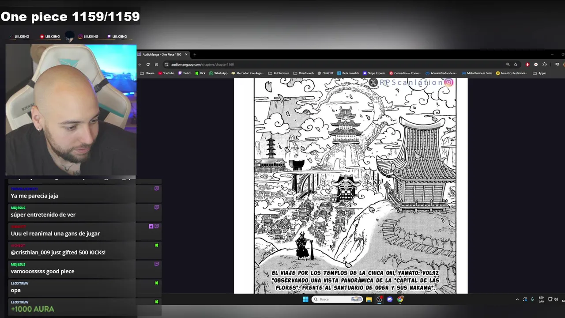Reload the AudioManga page

click(x=148, y=64)
